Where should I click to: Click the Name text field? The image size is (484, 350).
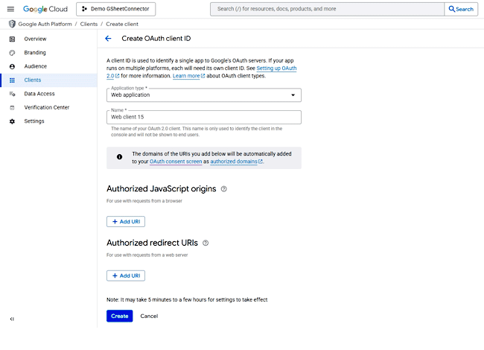point(204,117)
